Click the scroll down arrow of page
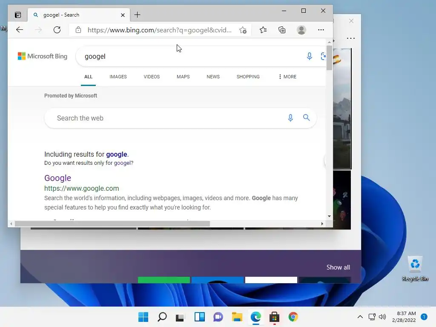The image size is (436, 327). click(x=329, y=216)
